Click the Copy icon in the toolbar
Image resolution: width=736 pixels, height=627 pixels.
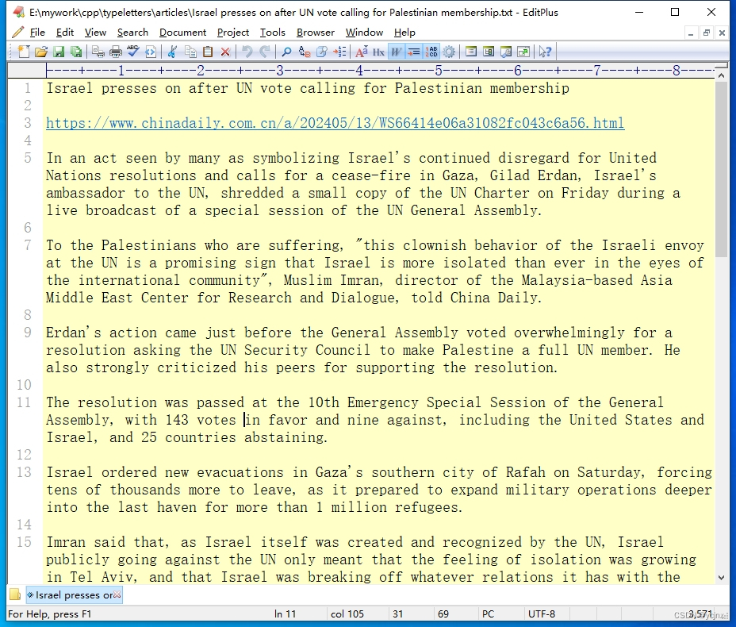tap(190, 52)
